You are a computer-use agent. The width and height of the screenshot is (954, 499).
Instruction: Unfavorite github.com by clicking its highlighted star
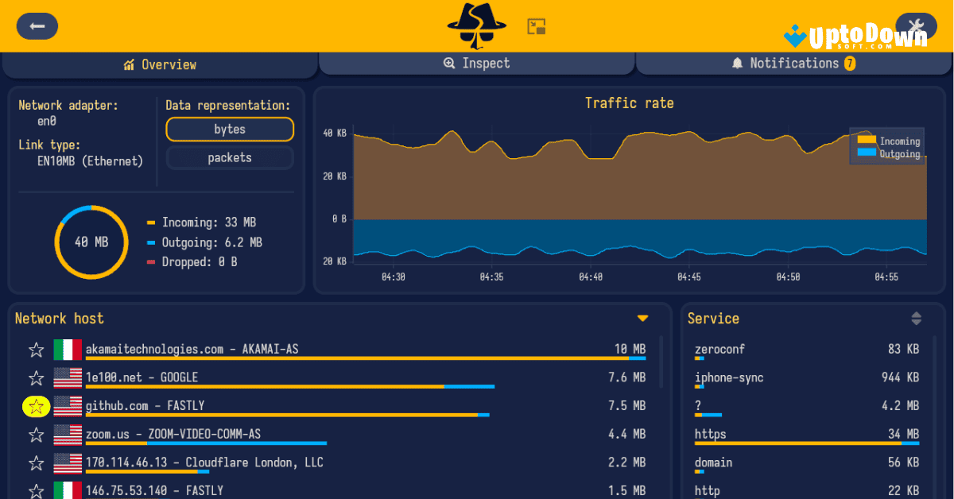tap(35, 405)
